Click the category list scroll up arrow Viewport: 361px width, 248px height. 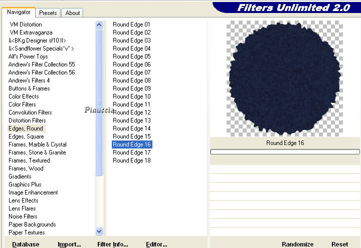pos(99,25)
